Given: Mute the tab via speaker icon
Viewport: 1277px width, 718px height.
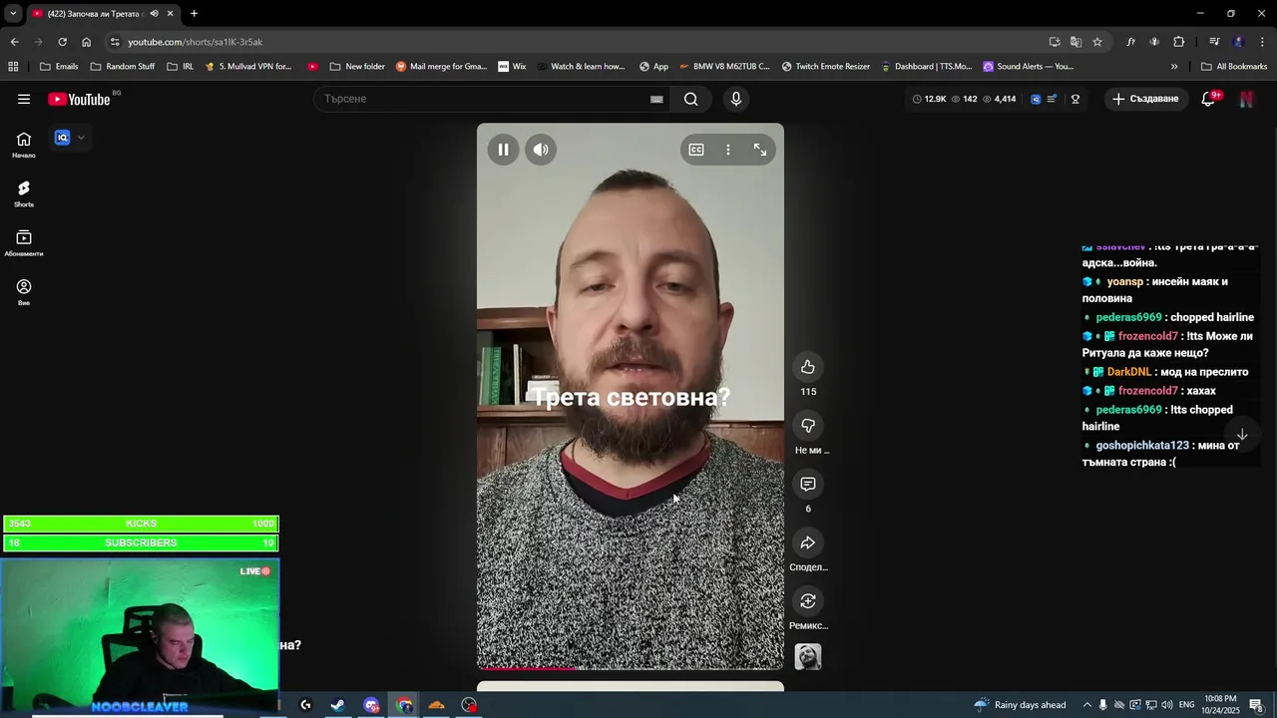Looking at the screenshot, I should (x=154, y=13).
